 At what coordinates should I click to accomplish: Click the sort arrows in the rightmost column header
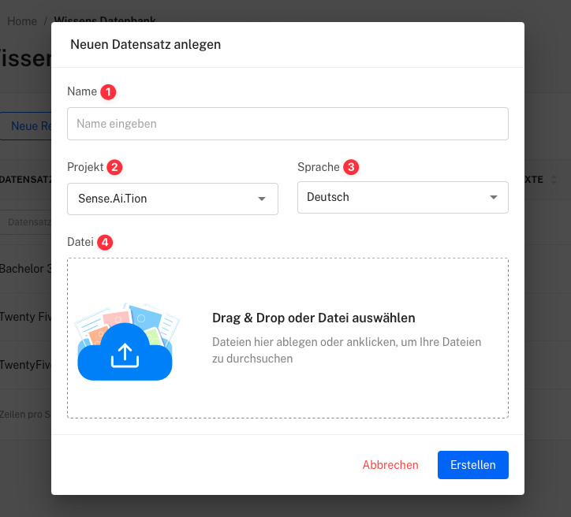pyautogui.click(x=553, y=180)
